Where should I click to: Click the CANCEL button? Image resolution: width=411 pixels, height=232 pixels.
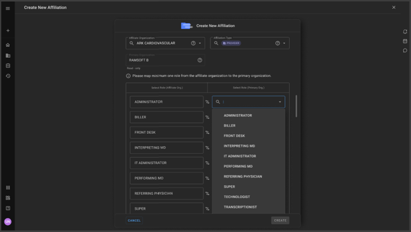[x=134, y=220]
